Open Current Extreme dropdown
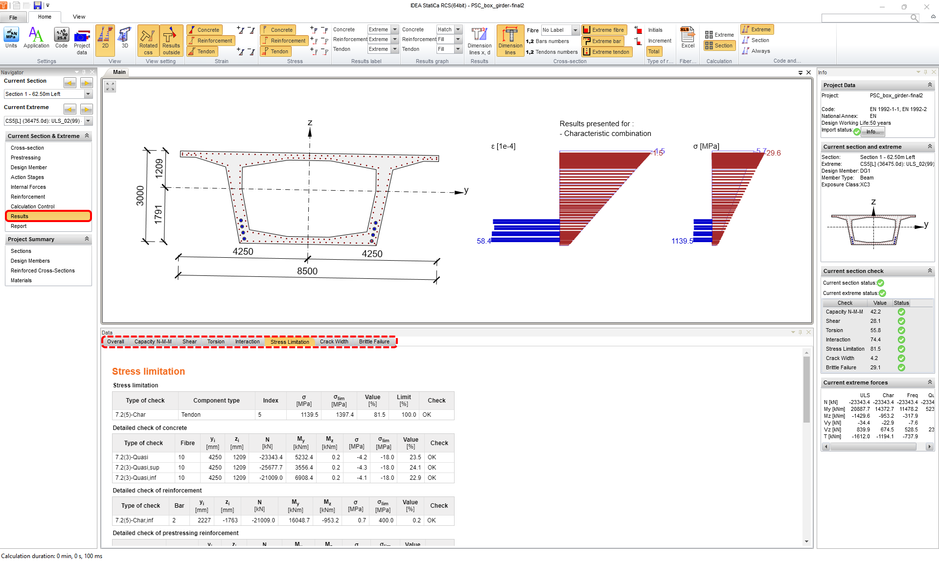Image resolution: width=939 pixels, height=562 pixels. click(x=88, y=121)
